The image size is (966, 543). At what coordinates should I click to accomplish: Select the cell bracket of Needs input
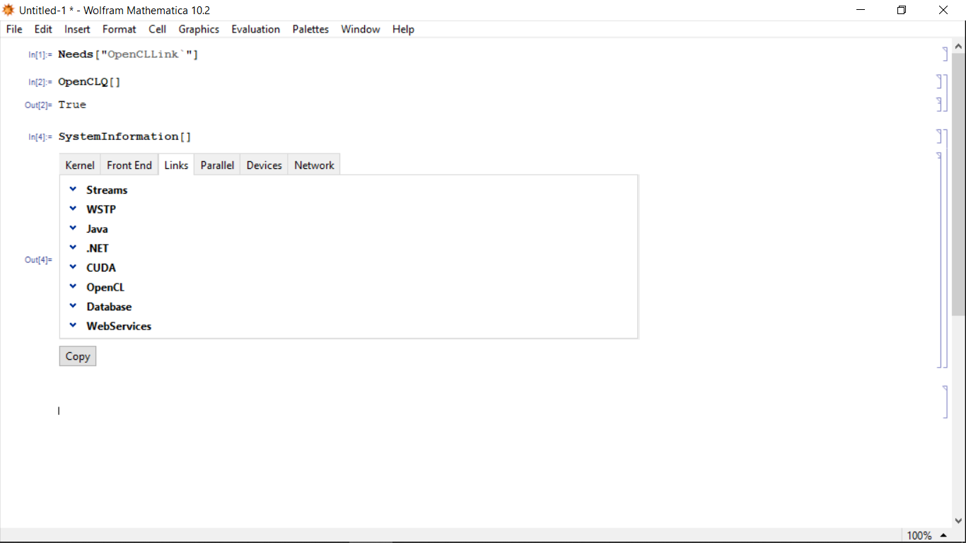pos(945,54)
